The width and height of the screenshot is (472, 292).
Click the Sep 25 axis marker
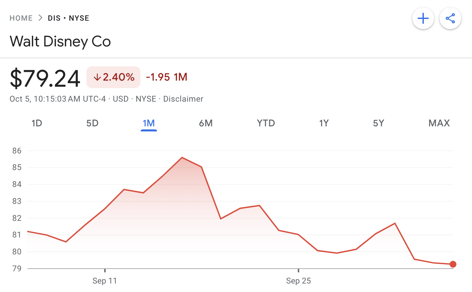pyautogui.click(x=298, y=281)
